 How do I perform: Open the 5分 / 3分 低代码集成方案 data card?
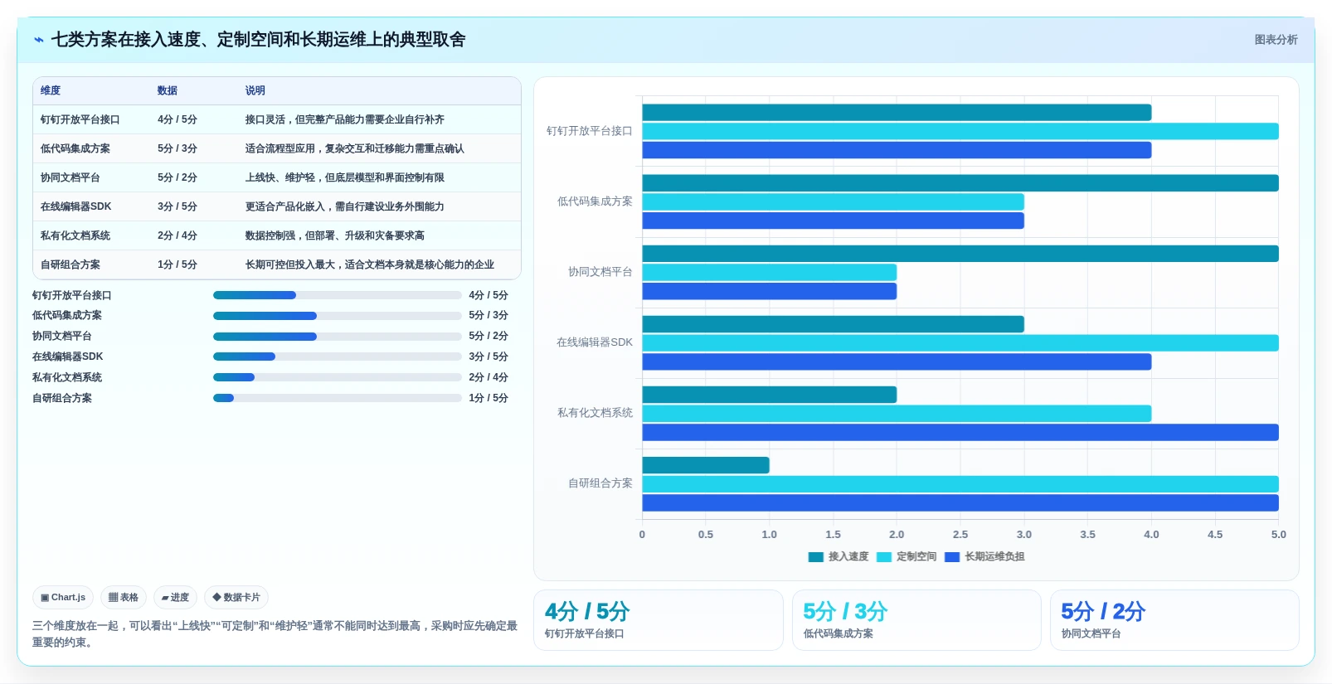click(916, 620)
